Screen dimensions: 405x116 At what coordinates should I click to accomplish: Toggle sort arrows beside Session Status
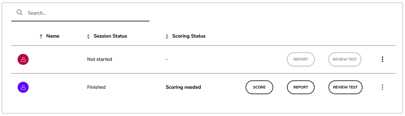(88, 36)
